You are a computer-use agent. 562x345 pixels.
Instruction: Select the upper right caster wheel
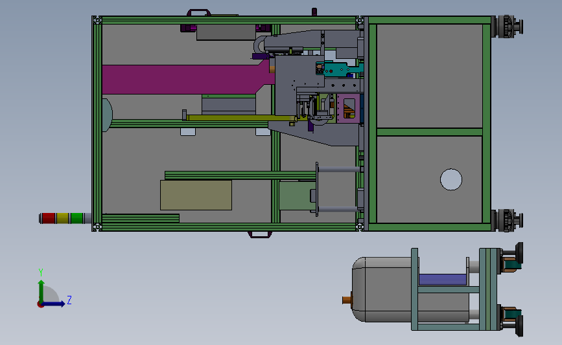coord(508,27)
